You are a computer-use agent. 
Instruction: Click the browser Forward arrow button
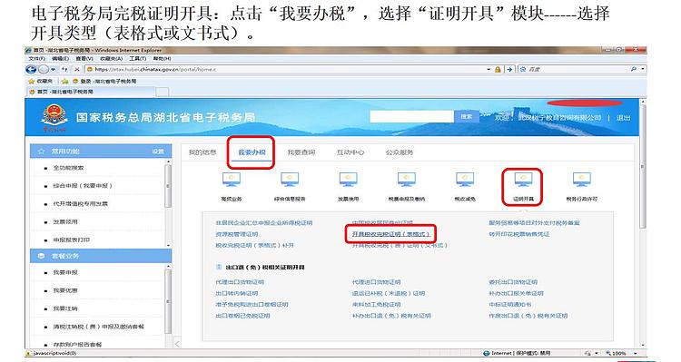tap(44, 69)
